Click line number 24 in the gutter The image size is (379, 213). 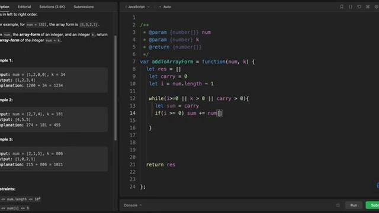[133, 187]
